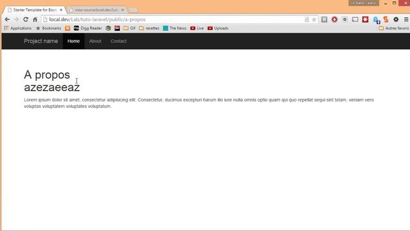Click the black gear extension icon
This screenshot has height=231, width=410.
(396, 19)
